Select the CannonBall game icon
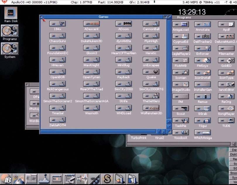This screenshot has width=237, height=185. click(151, 24)
